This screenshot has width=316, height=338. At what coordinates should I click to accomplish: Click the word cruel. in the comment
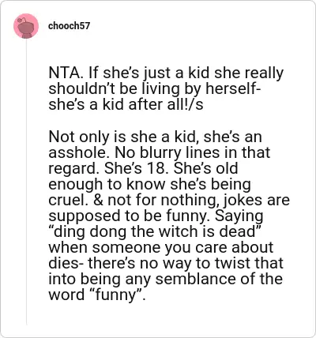(x=69, y=200)
